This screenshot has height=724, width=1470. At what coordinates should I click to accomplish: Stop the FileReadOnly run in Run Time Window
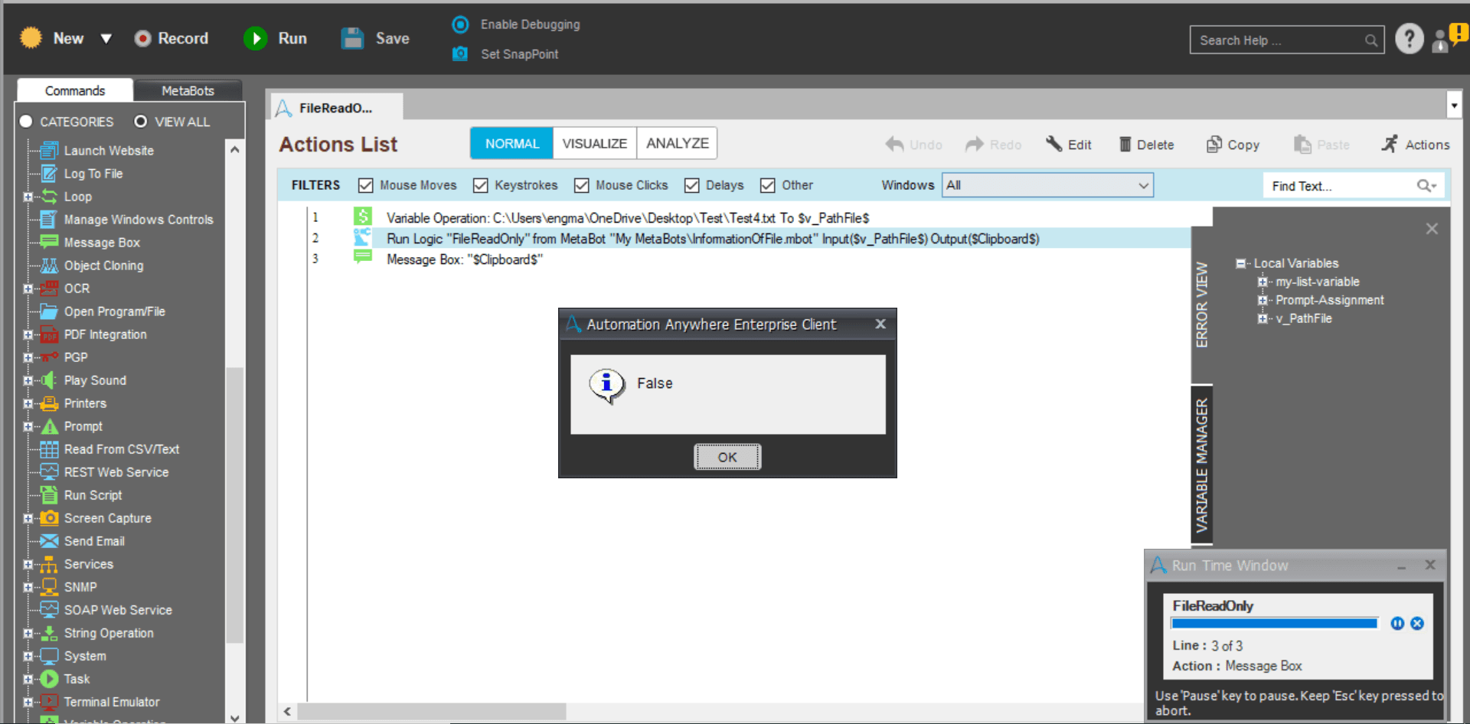pos(1417,624)
